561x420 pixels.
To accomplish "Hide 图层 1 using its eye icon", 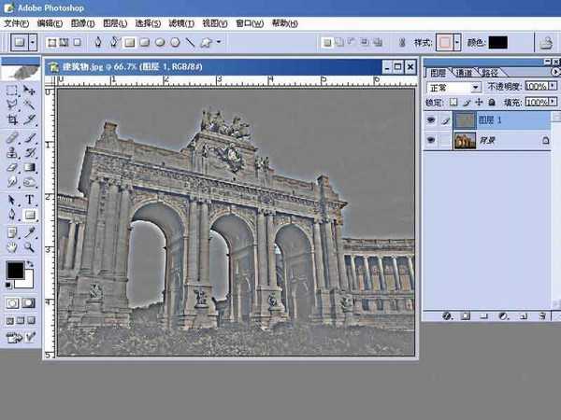I will click(432, 119).
